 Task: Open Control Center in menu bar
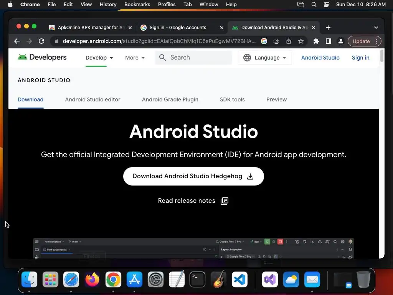tap(326, 5)
